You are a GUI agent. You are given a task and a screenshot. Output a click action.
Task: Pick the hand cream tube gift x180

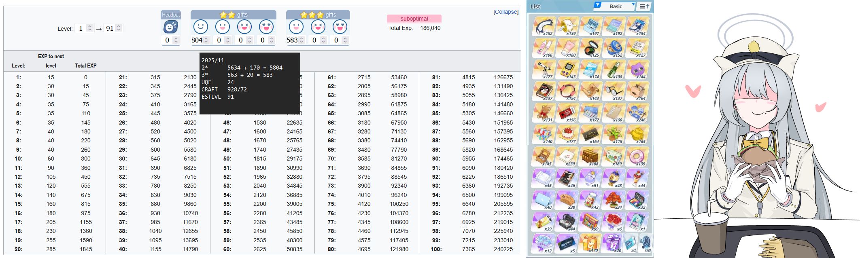[567, 48]
